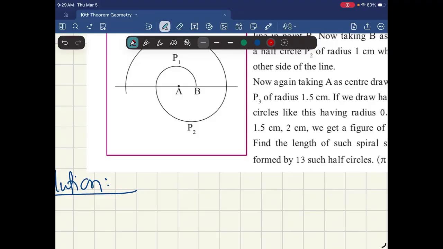Choose the brush pen style
The height and width of the screenshot is (249, 443).
pyautogui.click(x=160, y=43)
